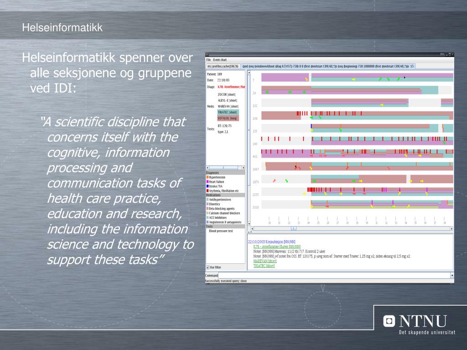
Task: Click the 22/10/2003 Konsultasjon heading
Action: pyautogui.click(x=272, y=242)
